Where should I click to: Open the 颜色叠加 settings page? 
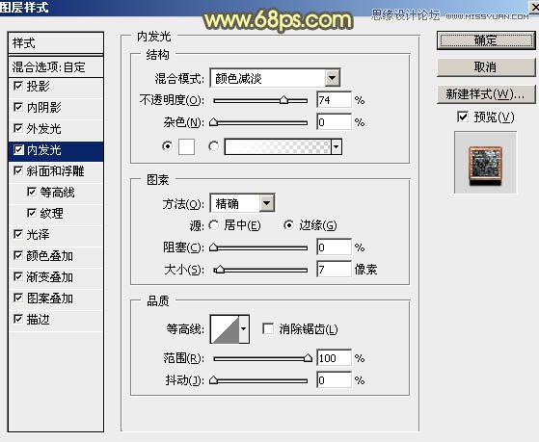(x=50, y=256)
